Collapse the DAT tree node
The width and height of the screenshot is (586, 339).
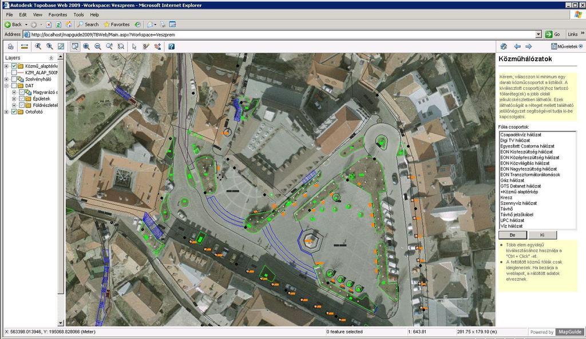6,86
